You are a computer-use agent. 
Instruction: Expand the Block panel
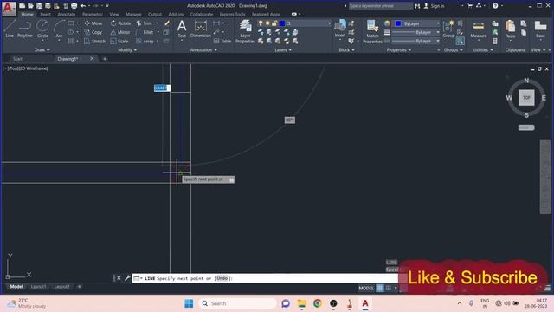pos(346,50)
